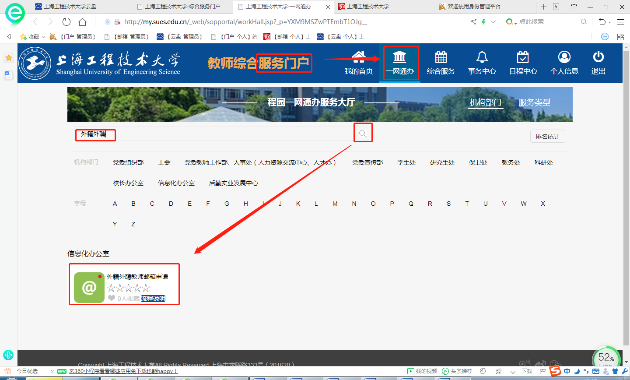Open the 流程说明 link

coord(153,299)
